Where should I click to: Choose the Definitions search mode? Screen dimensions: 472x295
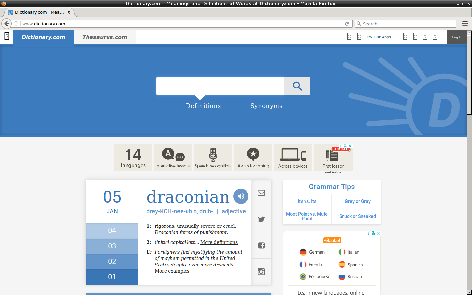pos(203,106)
